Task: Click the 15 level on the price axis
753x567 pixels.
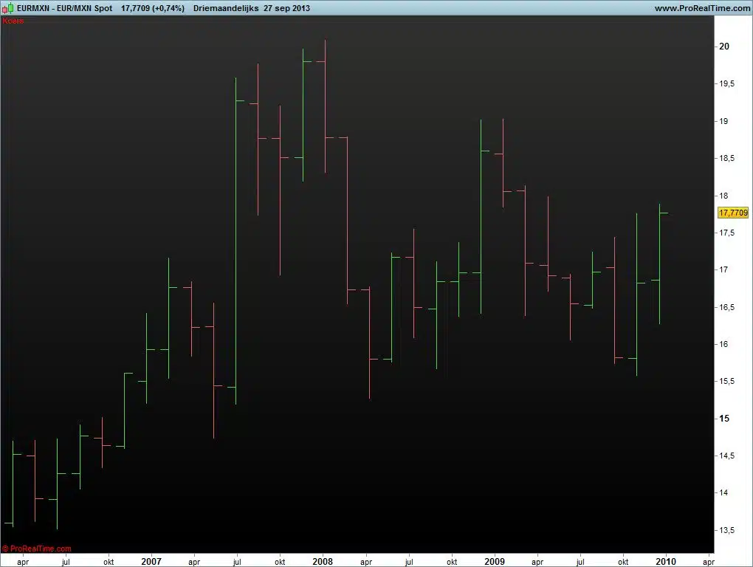Action: (724, 419)
